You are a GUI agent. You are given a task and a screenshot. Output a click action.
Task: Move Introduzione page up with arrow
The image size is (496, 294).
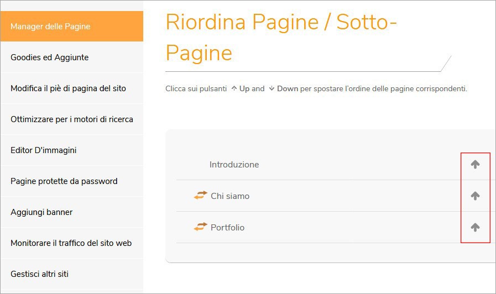point(475,164)
